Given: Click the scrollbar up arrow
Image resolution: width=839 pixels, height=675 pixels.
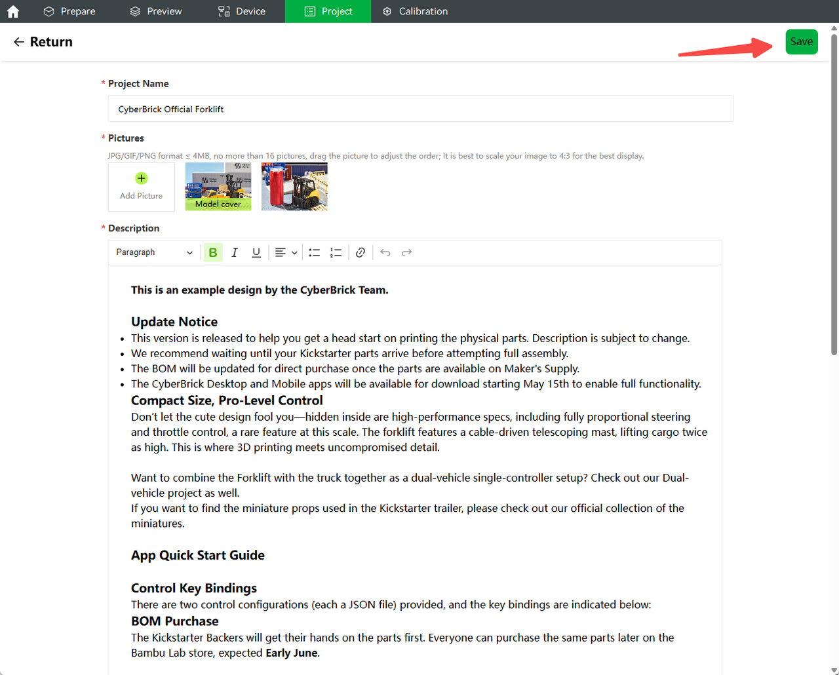Looking at the screenshot, I should pyautogui.click(x=834, y=28).
